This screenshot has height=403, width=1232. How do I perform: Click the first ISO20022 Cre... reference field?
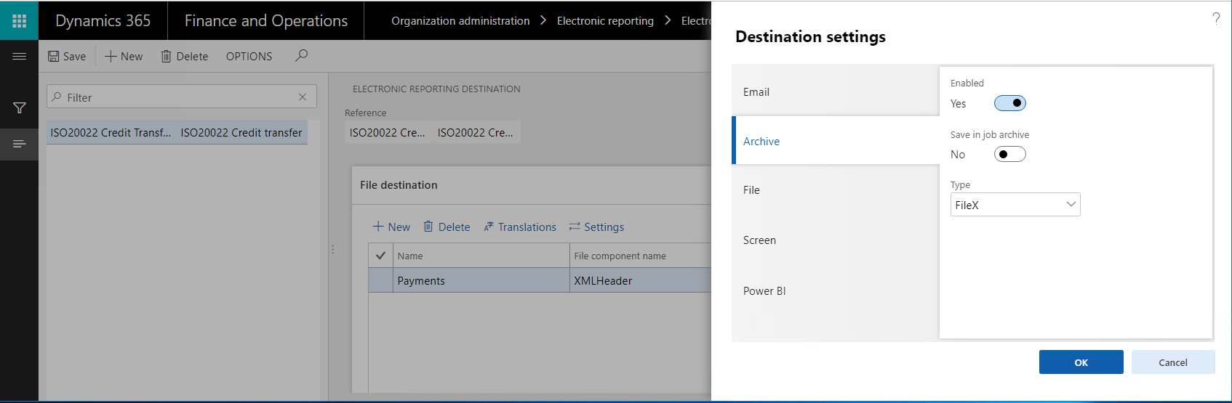click(388, 132)
